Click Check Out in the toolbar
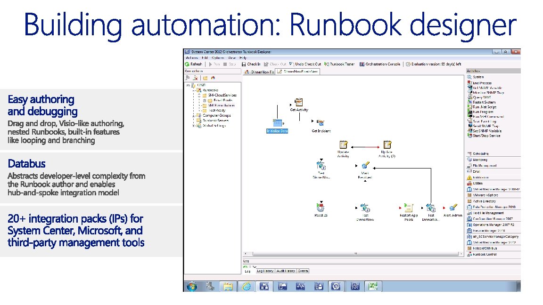 [x=275, y=64]
